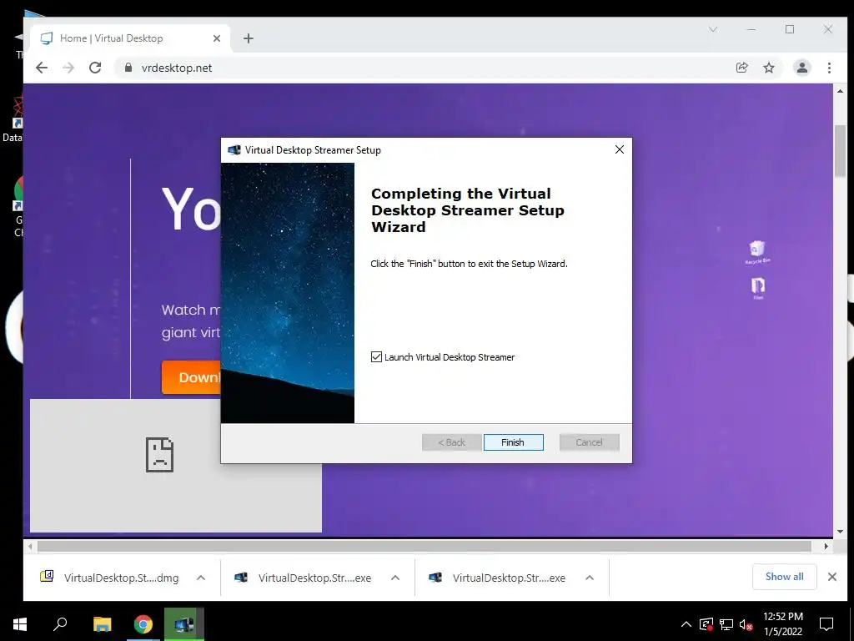Show hidden system tray icons
This screenshot has width=854, height=641.
tap(686, 624)
